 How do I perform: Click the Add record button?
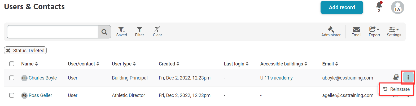(341, 7)
